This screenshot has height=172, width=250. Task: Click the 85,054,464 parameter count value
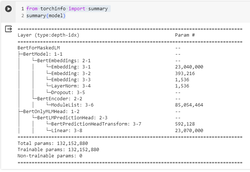(189, 105)
